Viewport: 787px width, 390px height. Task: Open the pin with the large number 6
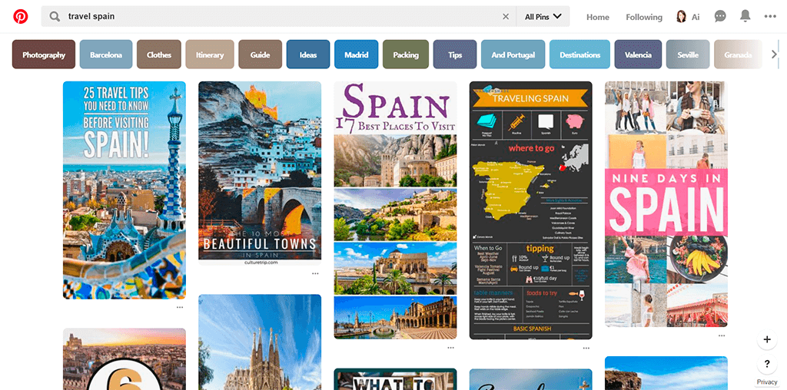pos(124,359)
